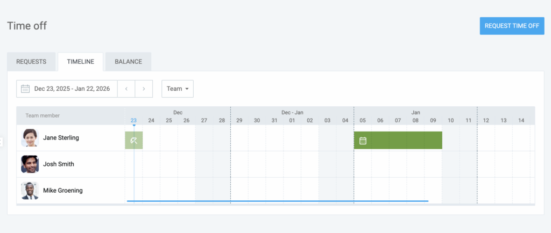
Task: Go to previous date range with left arrow
Action: [x=126, y=89]
